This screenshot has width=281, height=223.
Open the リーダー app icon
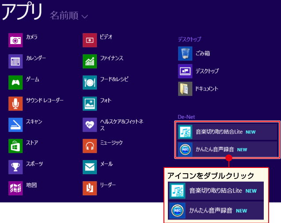tap(90, 188)
